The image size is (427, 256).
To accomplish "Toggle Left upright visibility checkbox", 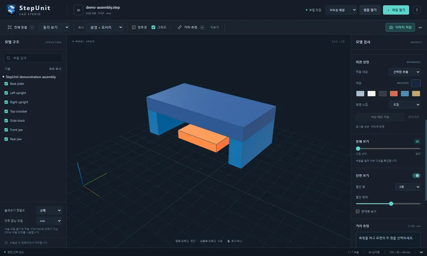I will point(6,93).
